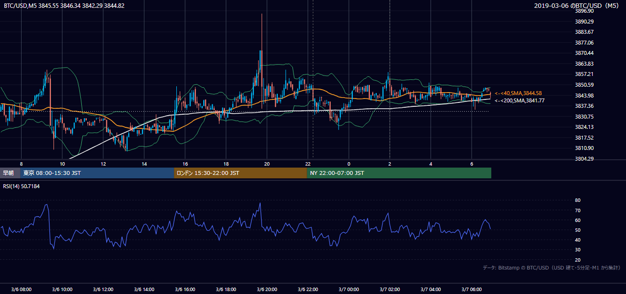Image resolution: width=626 pixels, height=294 pixels.
Task: Click the 40 SMA 3844.58 orange label
Action: 518,93
